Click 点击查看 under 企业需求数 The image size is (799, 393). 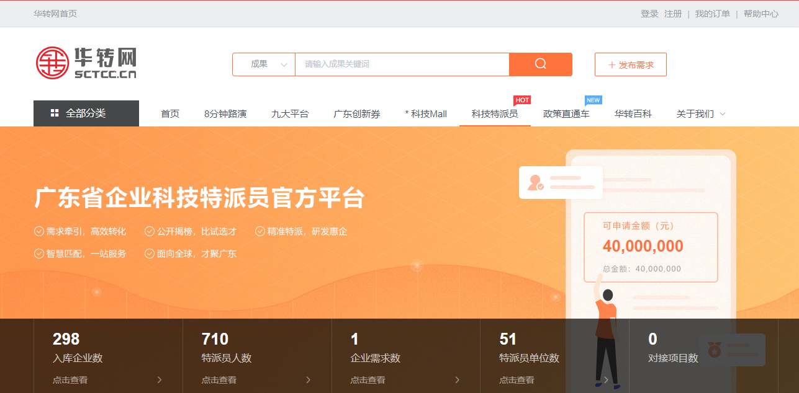click(x=368, y=380)
